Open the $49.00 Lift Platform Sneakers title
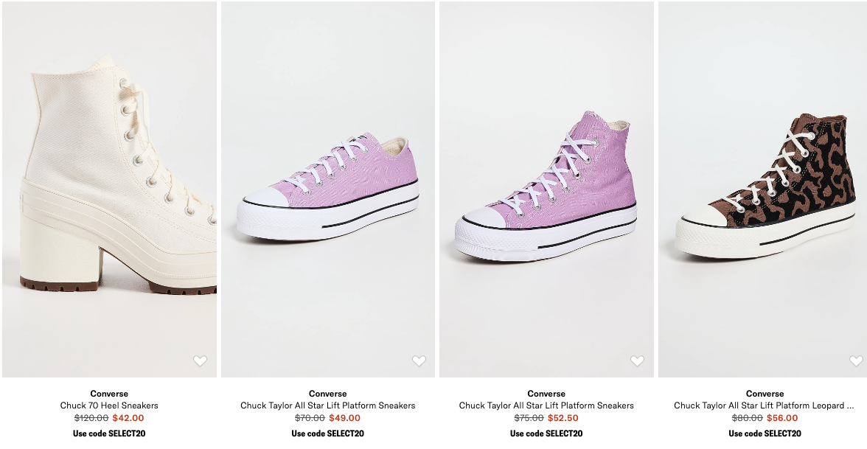This screenshot has width=867, height=449. click(327, 406)
